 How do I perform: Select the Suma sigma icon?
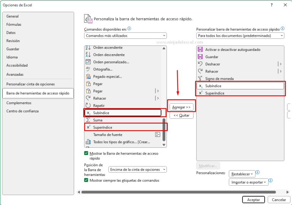(88, 120)
